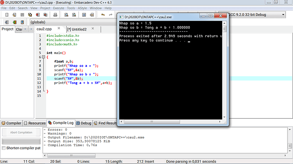
Task: Open the Tools menu
Action: [71, 8]
